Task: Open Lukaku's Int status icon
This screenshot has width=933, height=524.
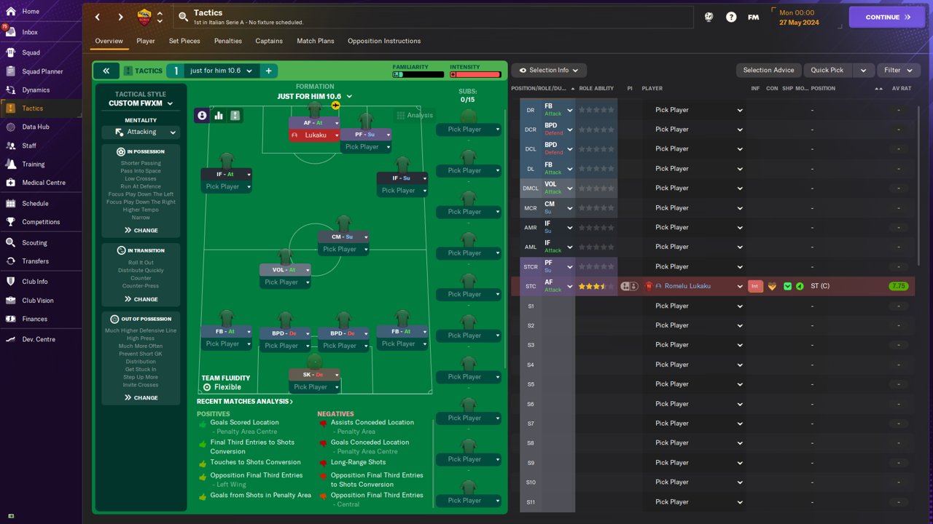Action: (755, 286)
